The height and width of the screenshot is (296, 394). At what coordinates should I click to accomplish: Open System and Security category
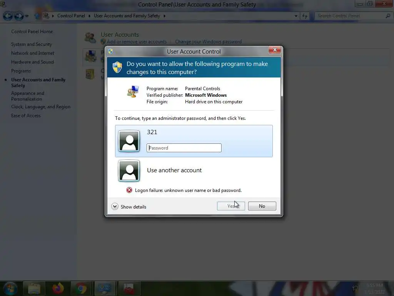32,44
